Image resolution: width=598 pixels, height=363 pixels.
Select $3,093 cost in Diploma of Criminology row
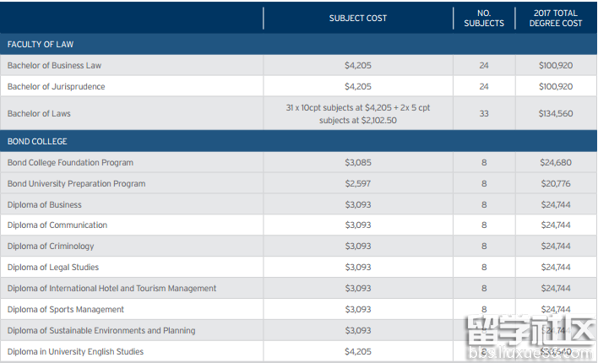pos(358,246)
